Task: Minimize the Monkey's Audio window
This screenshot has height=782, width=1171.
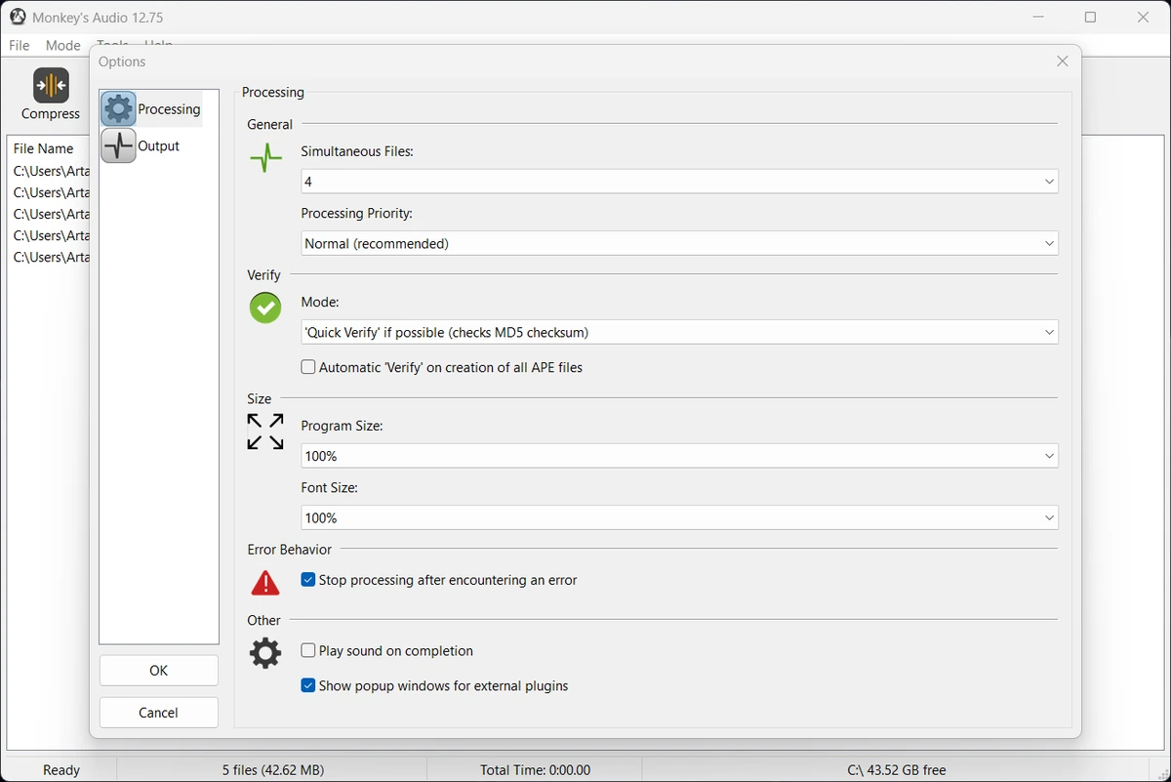Action: click(x=1038, y=18)
